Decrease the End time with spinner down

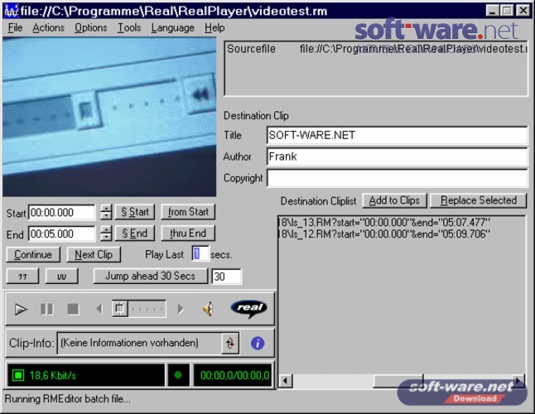point(106,238)
